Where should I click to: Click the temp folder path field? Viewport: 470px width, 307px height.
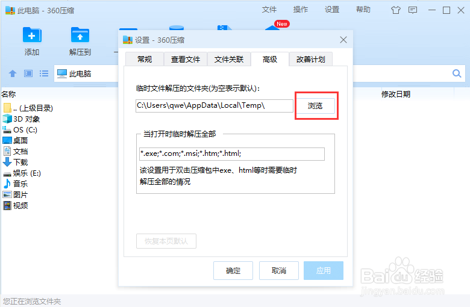[x=215, y=106]
